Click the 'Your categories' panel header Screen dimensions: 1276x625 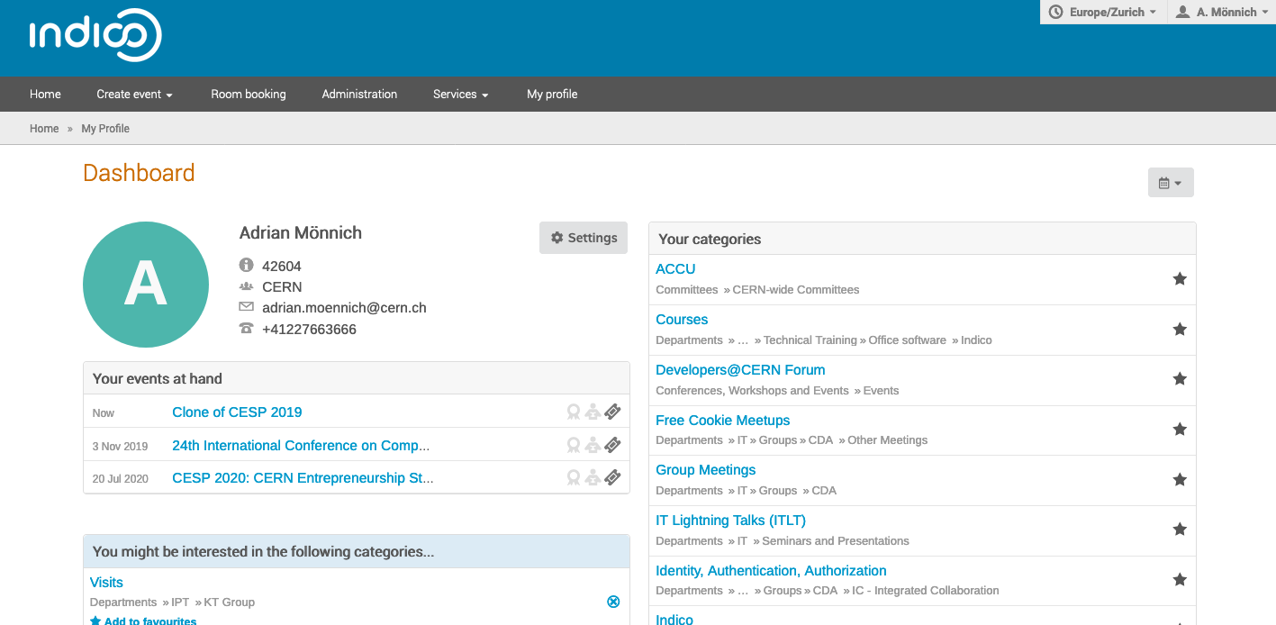pyautogui.click(x=922, y=239)
